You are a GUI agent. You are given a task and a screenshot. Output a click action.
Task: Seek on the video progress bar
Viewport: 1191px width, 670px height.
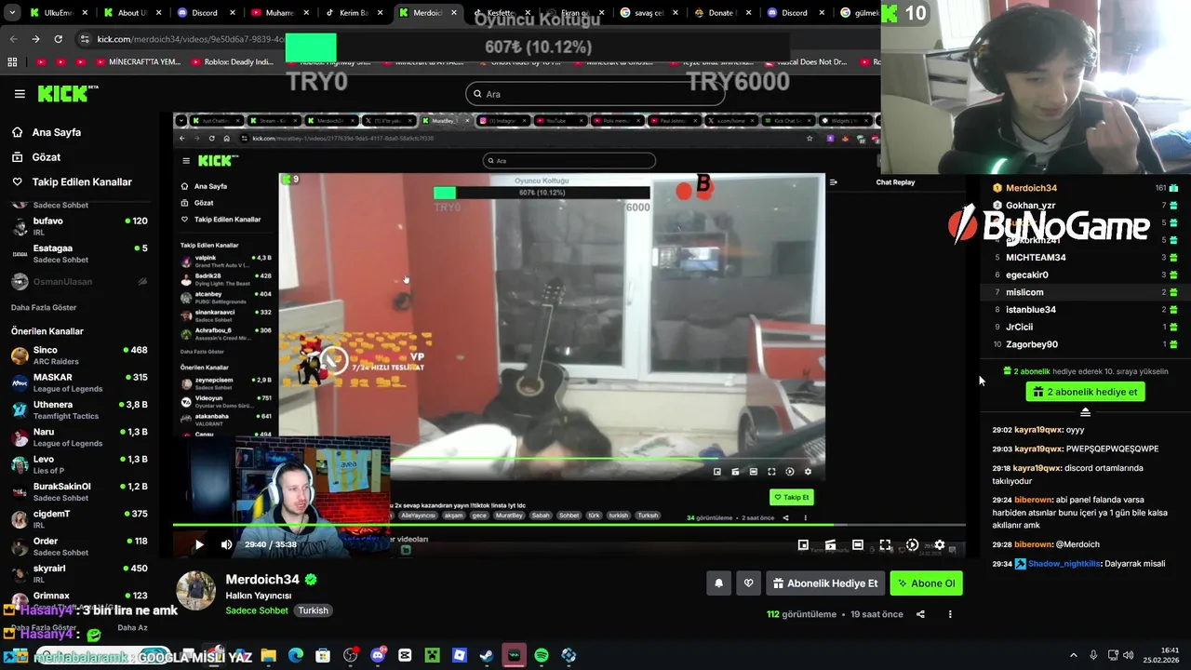[x=569, y=526]
